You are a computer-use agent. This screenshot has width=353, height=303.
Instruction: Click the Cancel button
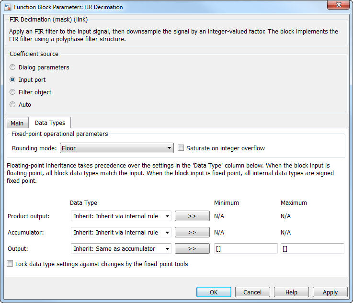pyautogui.click(x=252, y=292)
